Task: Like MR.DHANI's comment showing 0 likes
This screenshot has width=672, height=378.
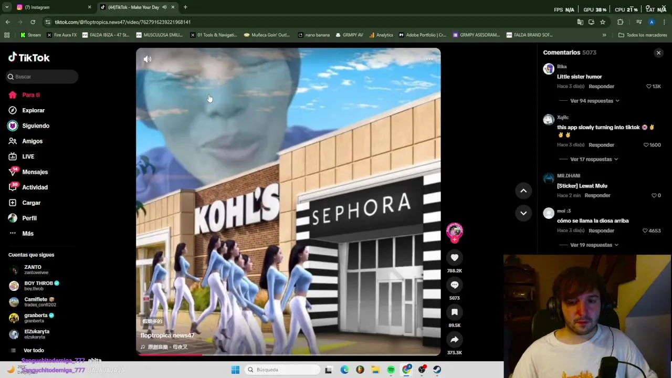Action: 654,195
